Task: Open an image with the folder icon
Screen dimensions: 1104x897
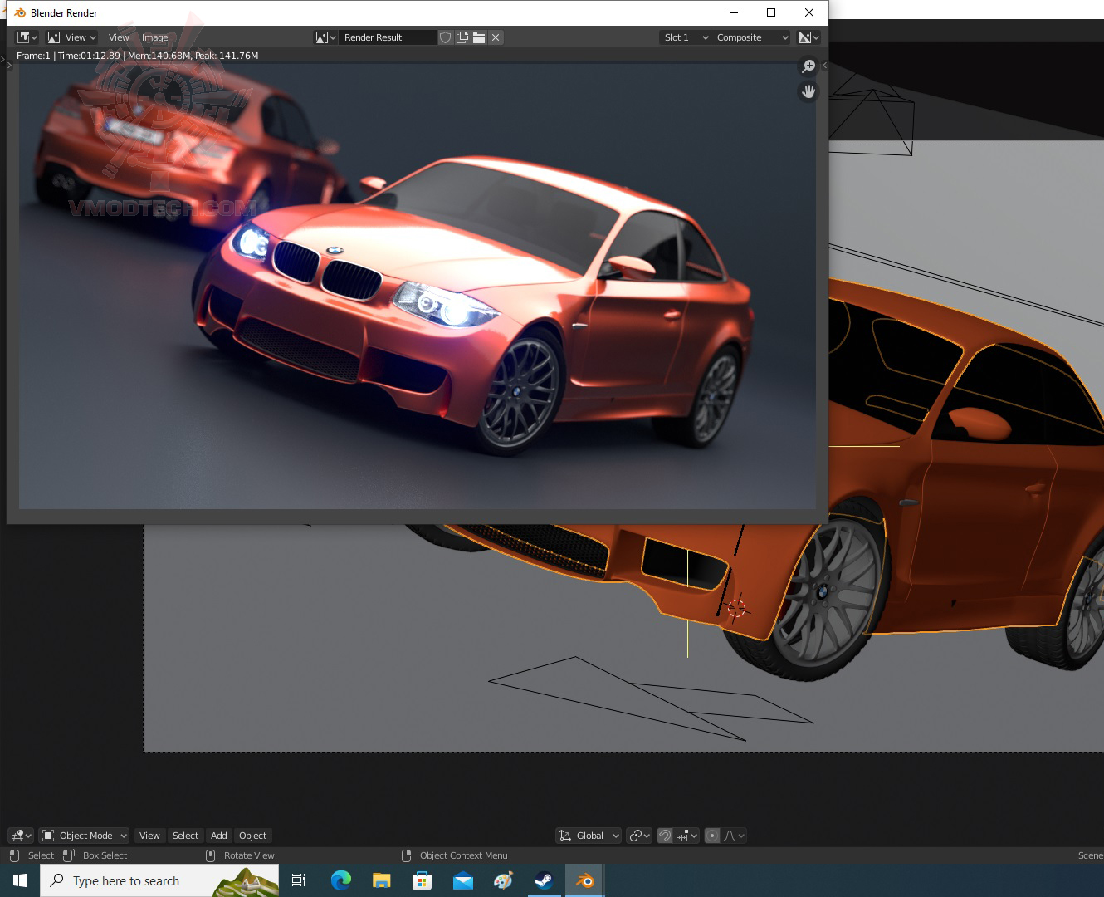Action: (x=479, y=37)
